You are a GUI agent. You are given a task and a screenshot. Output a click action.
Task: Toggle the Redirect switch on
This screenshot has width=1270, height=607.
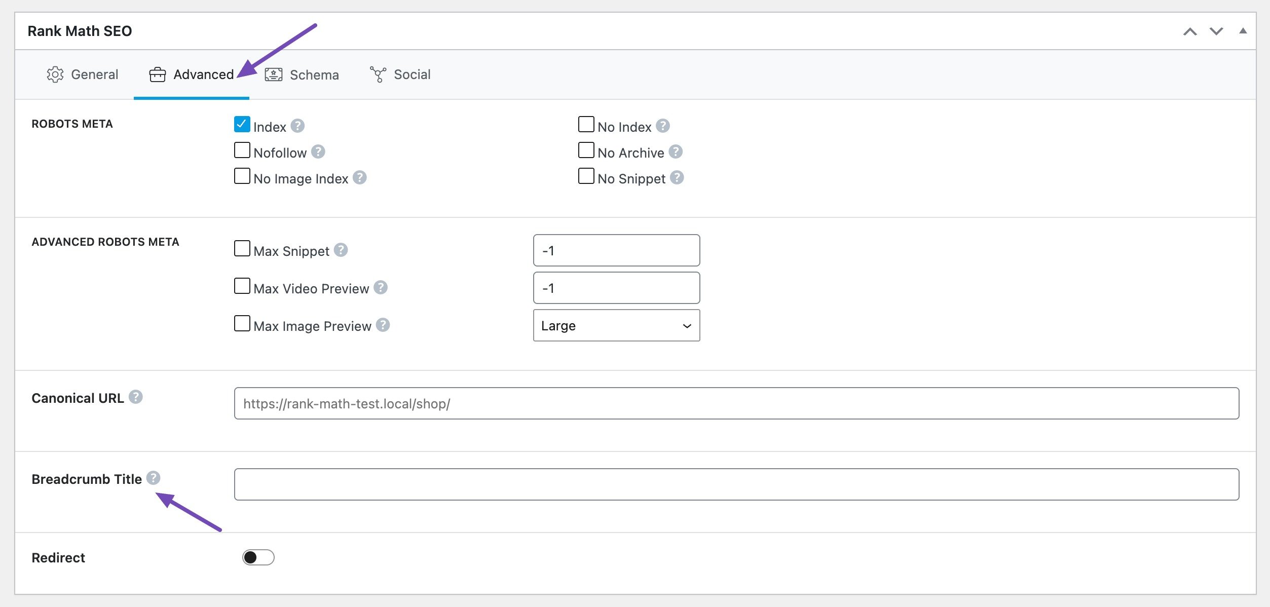coord(258,557)
